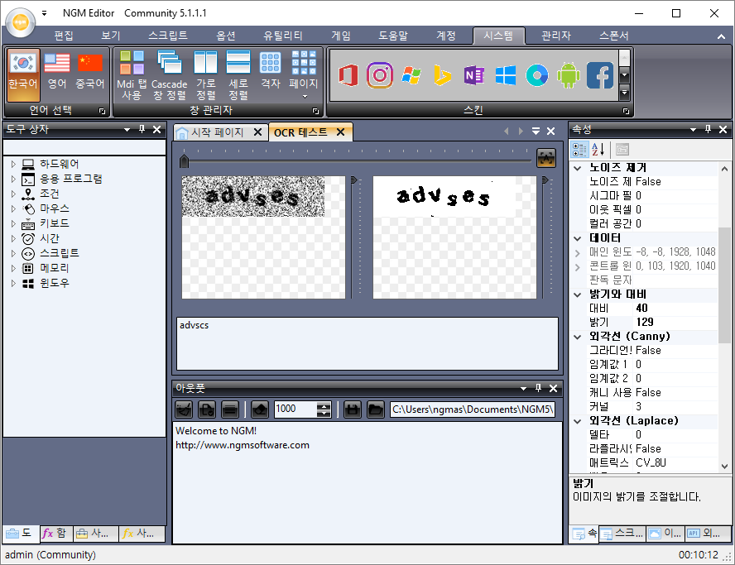This screenshot has width=735, height=565.
Task: Run the OCR capture button
Action: point(546,158)
